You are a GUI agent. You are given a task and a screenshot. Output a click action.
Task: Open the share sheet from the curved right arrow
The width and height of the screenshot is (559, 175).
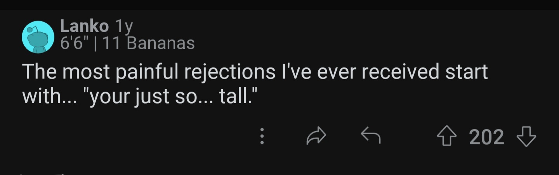(316, 137)
